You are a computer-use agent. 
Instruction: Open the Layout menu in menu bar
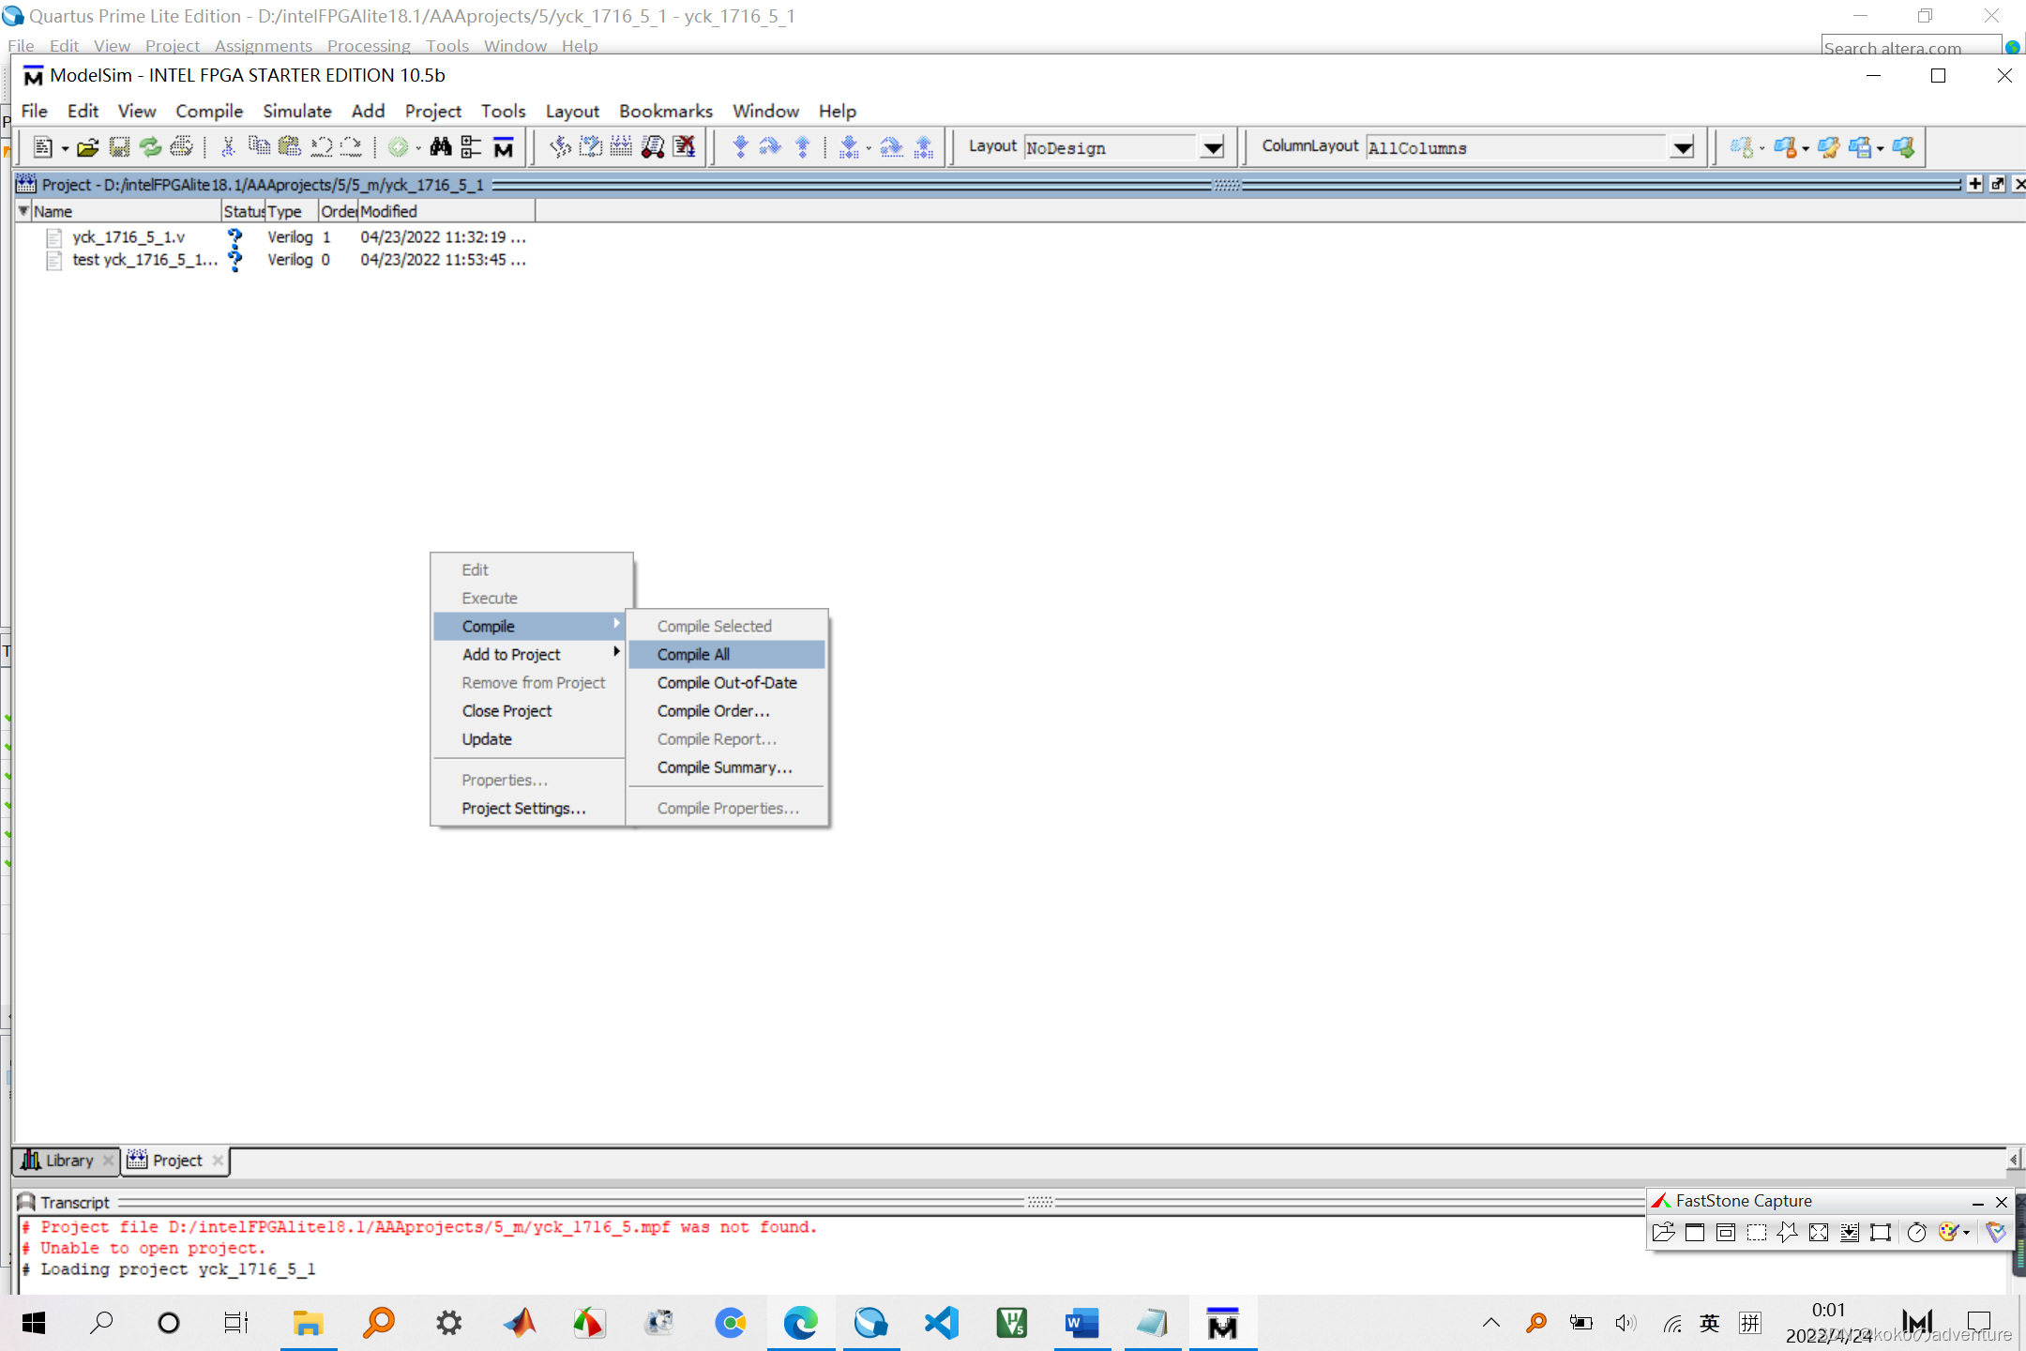pos(572,111)
